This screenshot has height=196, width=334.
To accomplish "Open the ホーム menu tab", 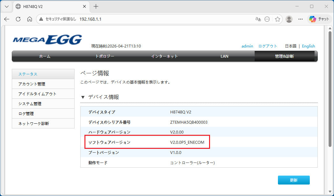I will [45, 56].
